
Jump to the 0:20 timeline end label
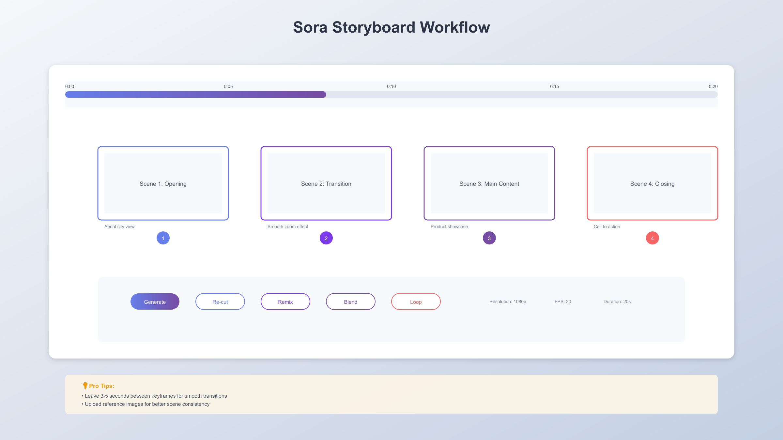coord(713,86)
